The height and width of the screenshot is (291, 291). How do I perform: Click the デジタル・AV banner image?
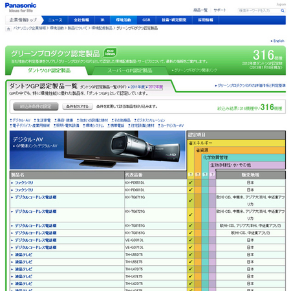98,150
